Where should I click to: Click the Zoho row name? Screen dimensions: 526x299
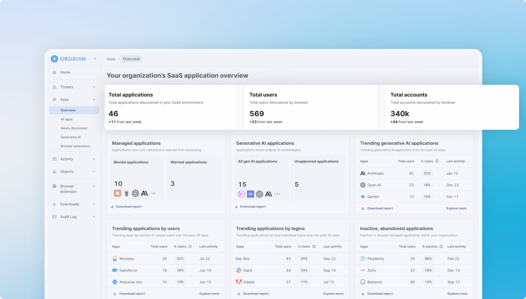(x=372, y=270)
